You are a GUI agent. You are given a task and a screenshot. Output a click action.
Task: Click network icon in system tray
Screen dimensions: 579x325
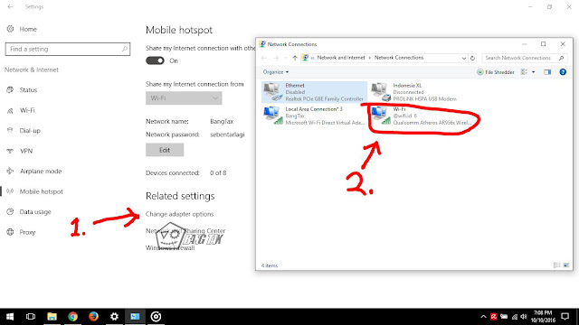tap(515, 317)
